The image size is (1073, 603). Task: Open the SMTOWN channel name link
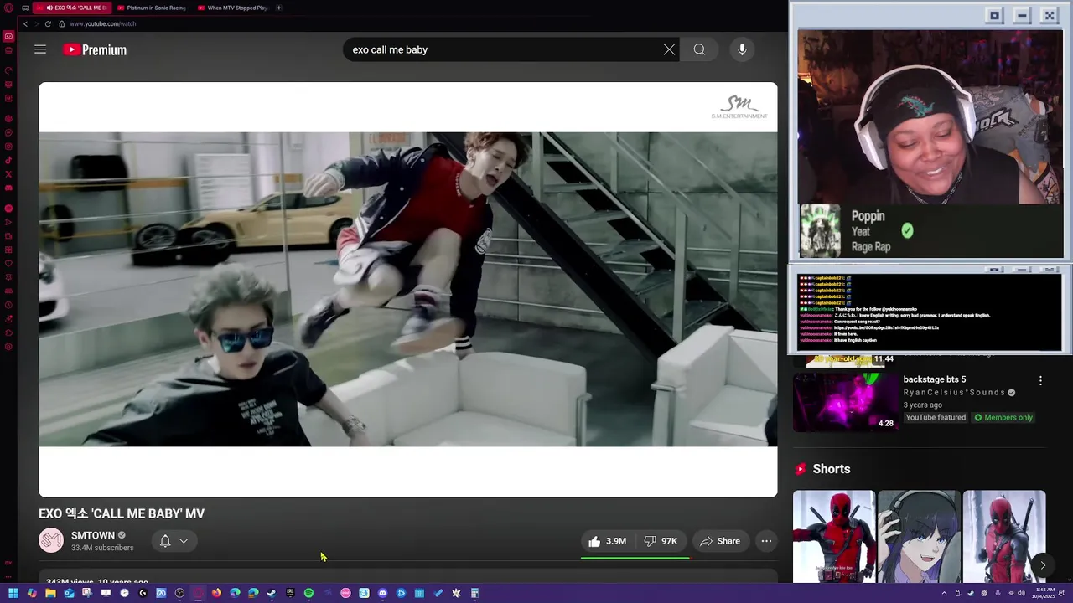click(x=93, y=535)
